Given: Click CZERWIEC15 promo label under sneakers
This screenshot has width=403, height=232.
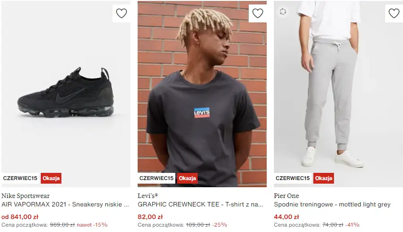Looking at the screenshot, I should [x=20, y=178].
